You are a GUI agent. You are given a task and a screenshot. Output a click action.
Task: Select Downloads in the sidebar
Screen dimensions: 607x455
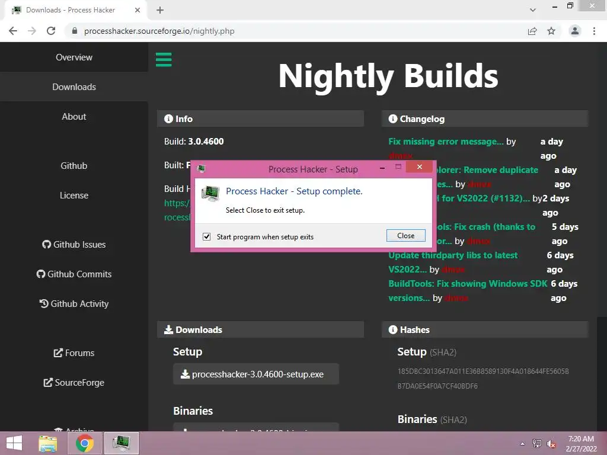74,86
